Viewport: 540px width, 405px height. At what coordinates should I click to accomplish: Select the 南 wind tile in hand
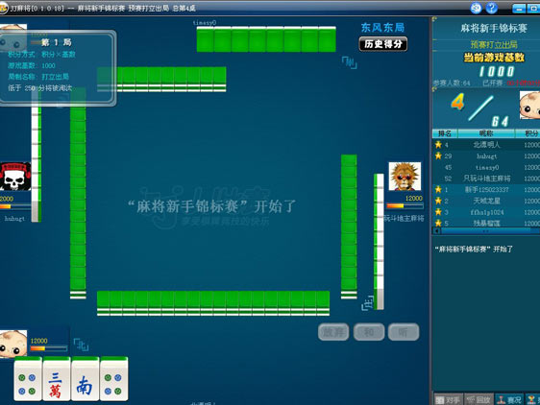pyautogui.click(x=86, y=378)
